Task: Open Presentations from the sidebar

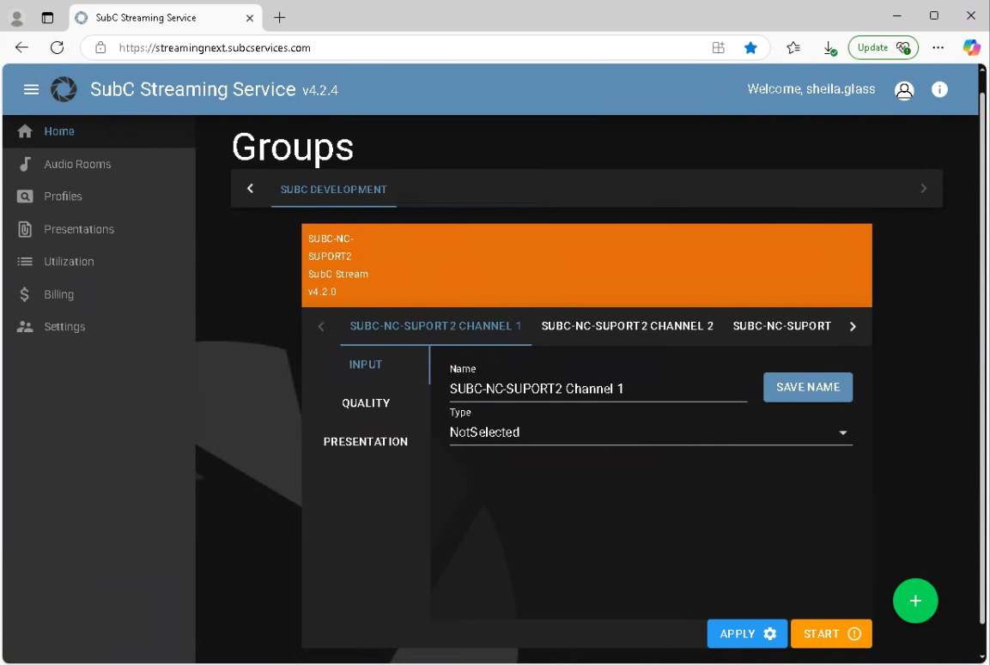Action: 79,229
